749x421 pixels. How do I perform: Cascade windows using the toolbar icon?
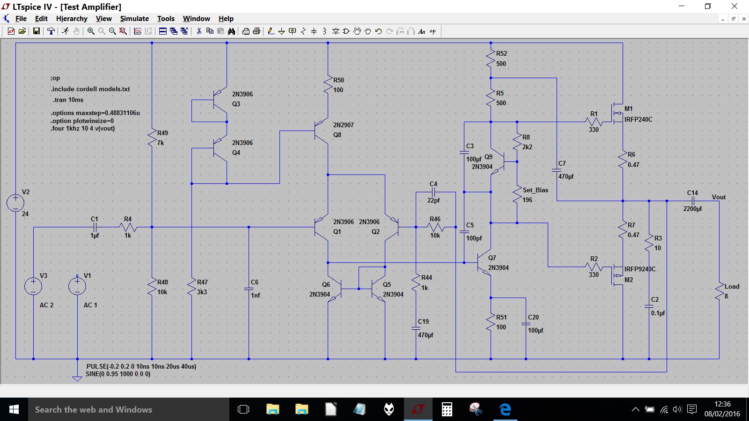coord(174,31)
